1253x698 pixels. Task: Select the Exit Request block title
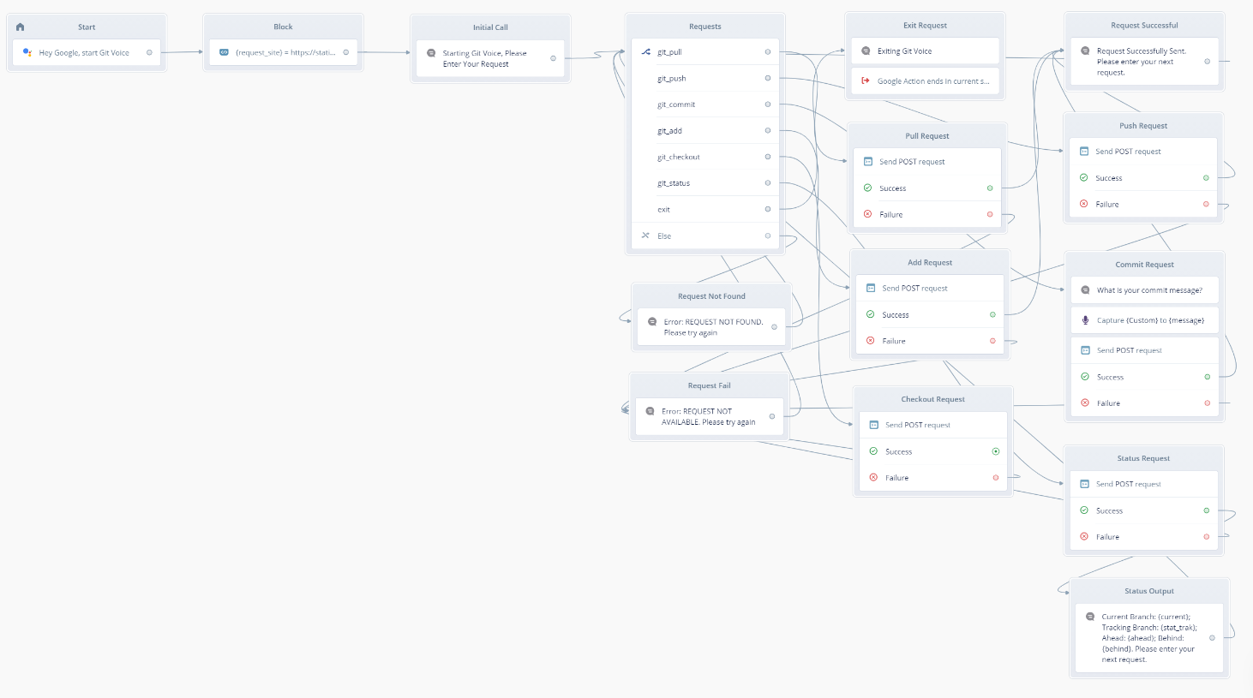(926, 26)
